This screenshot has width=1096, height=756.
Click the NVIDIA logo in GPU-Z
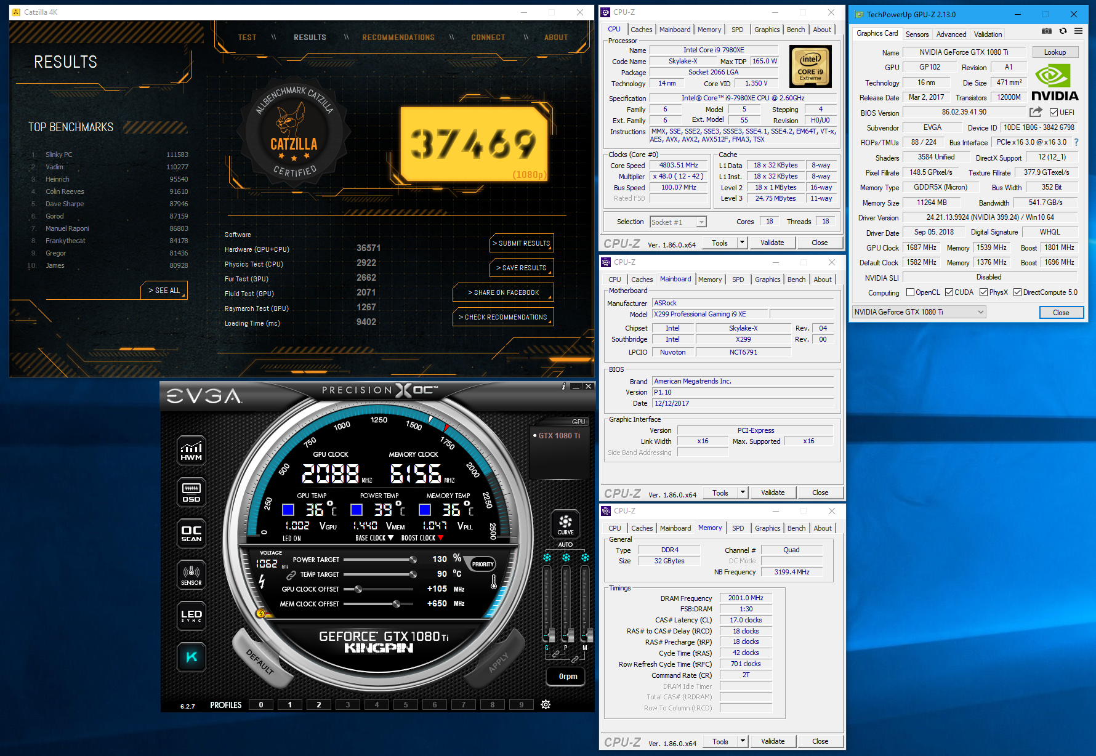point(1055,83)
